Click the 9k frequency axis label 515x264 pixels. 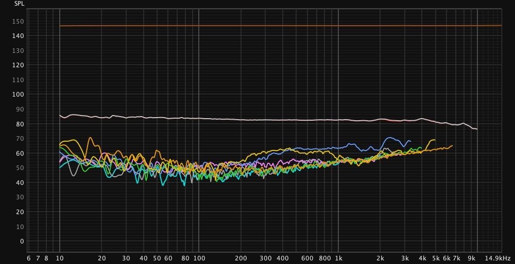pyautogui.click(x=472, y=258)
